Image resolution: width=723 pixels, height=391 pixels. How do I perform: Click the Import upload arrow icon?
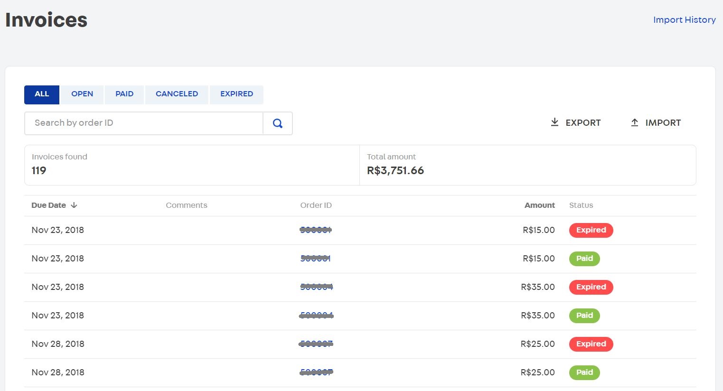click(x=634, y=122)
